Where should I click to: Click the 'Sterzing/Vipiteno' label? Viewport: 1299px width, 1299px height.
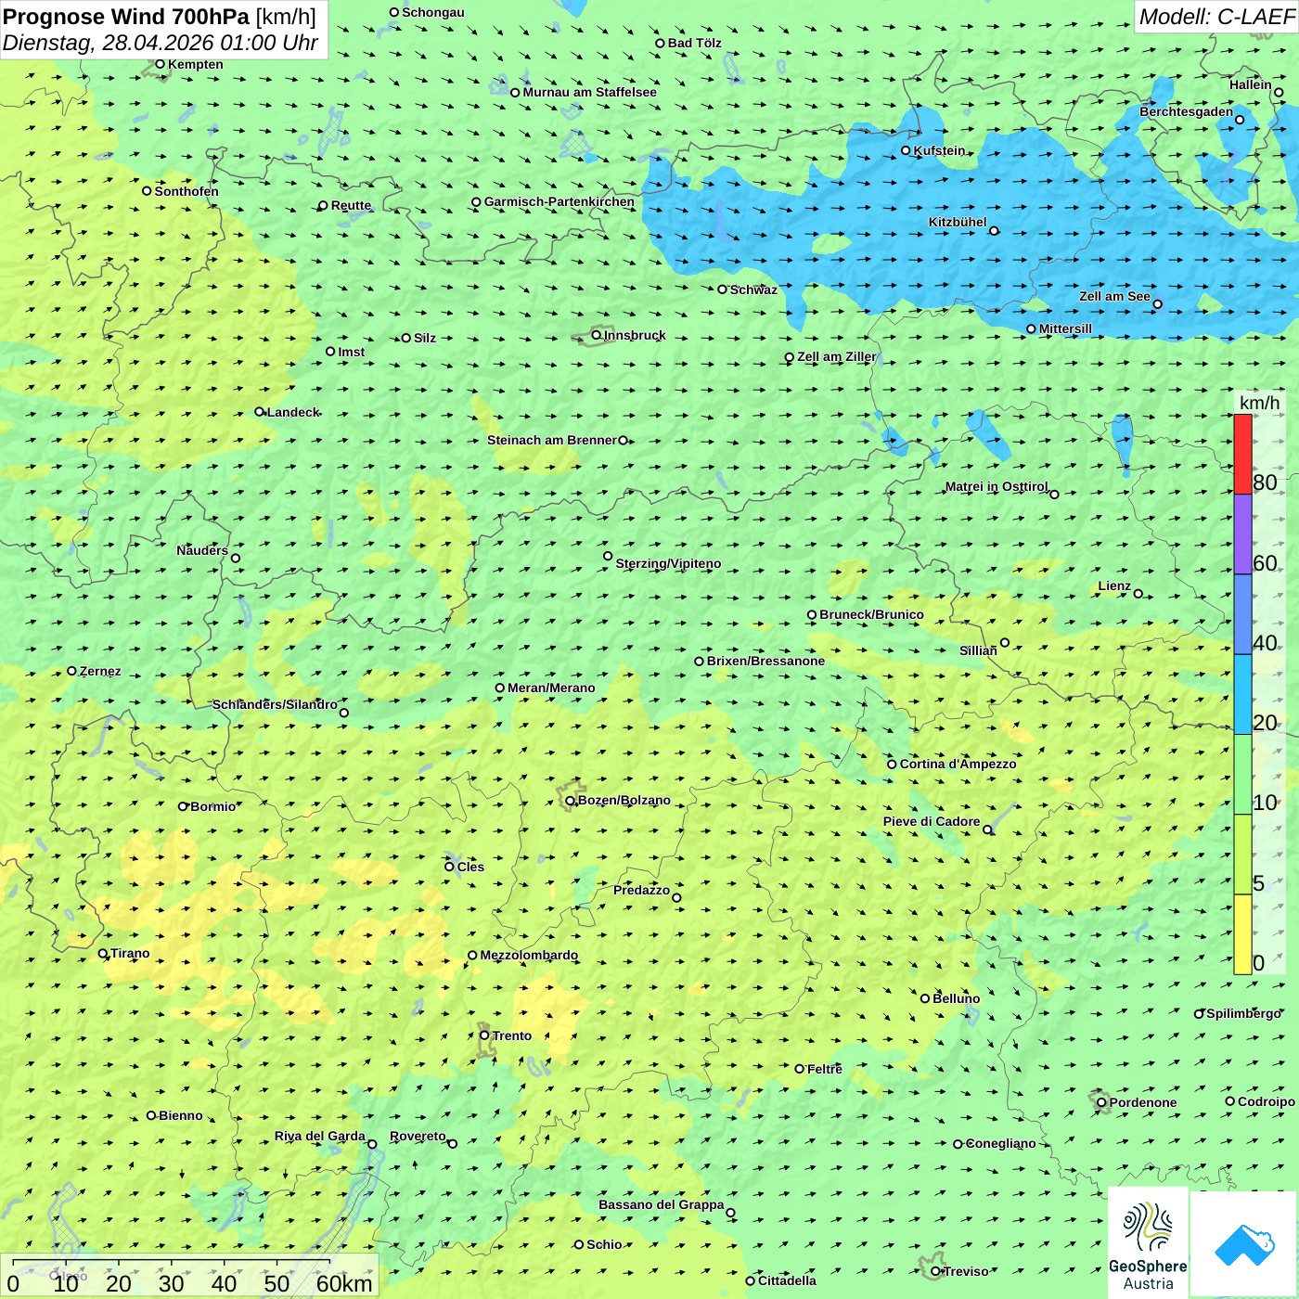pyautogui.click(x=668, y=563)
